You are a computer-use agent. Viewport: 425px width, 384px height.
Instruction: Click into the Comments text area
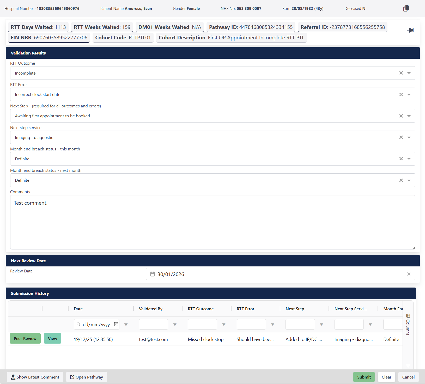(x=212, y=222)
